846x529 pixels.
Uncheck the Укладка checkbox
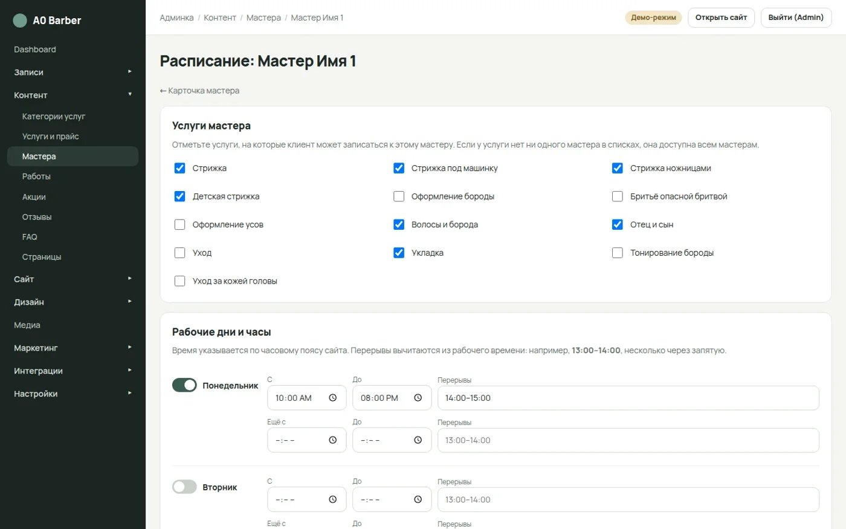pyautogui.click(x=399, y=253)
